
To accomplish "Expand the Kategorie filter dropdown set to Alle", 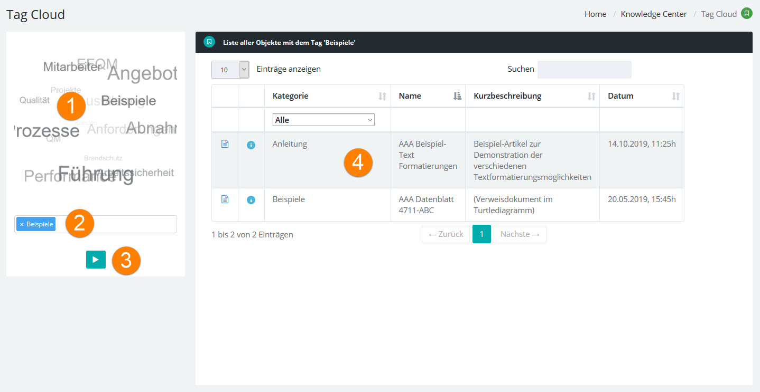I will (x=323, y=120).
